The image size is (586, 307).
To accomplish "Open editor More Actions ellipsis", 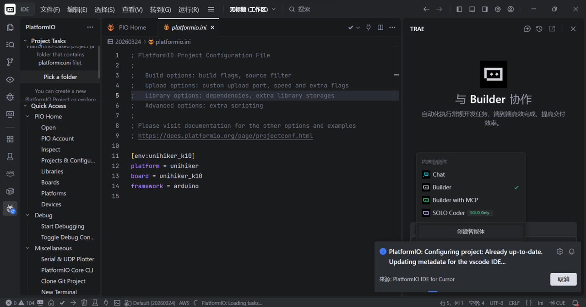I will click(x=392, y=27).
